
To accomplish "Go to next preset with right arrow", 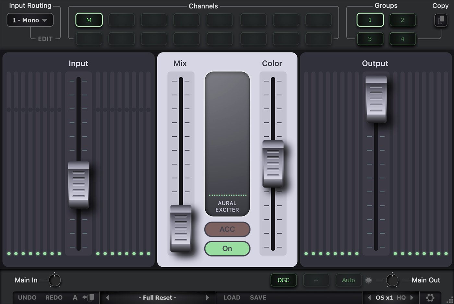I will [x=208, y=298].
